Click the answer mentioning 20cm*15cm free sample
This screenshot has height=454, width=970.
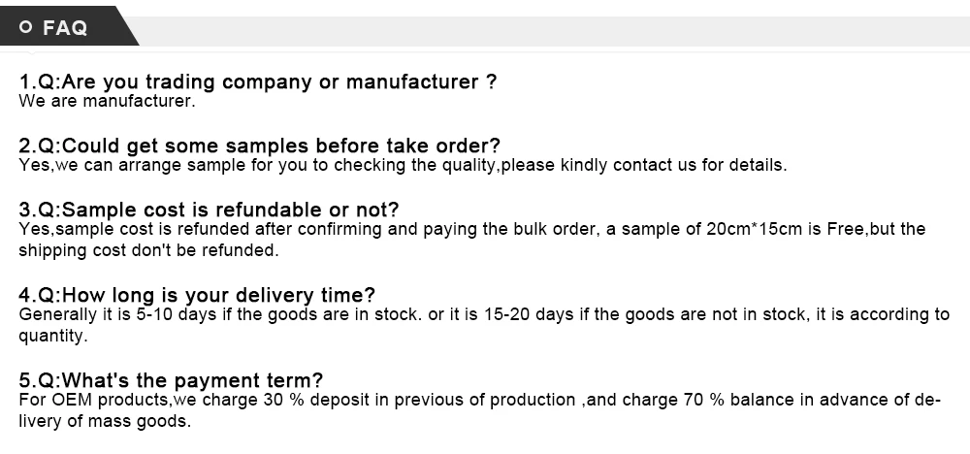tap(472, 229)
